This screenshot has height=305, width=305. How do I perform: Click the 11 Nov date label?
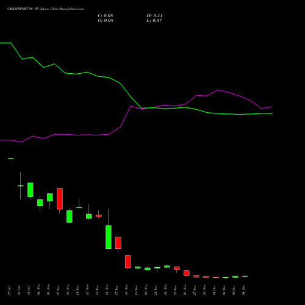[x=77, y=290]
